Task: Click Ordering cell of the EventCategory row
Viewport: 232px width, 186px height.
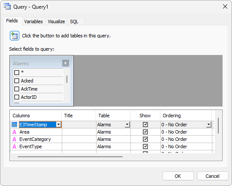Action: [x=186, y=139]
